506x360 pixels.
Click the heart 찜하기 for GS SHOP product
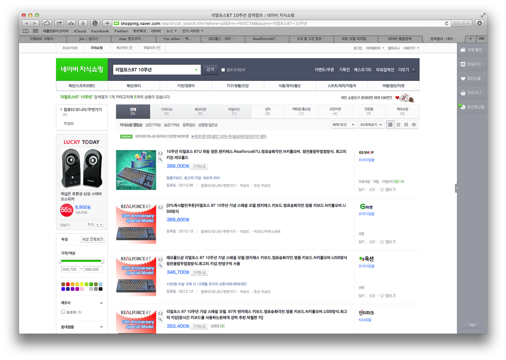coord(388,189)
